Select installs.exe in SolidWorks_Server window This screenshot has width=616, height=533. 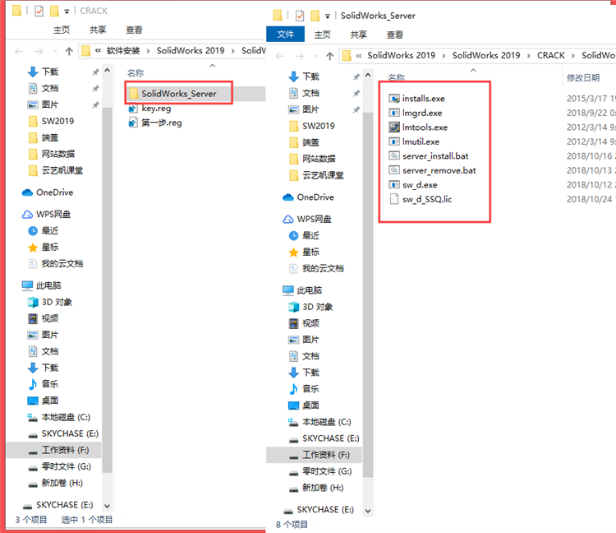[x=416, y=99]
